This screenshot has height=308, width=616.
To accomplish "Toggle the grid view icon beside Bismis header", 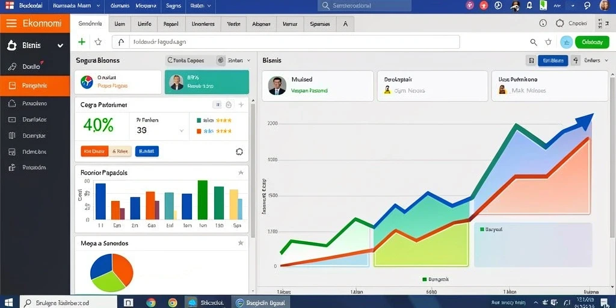I will click(531, 61).
